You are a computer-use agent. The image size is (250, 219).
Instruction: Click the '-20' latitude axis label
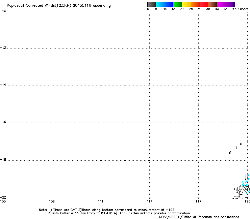point(3,197)
